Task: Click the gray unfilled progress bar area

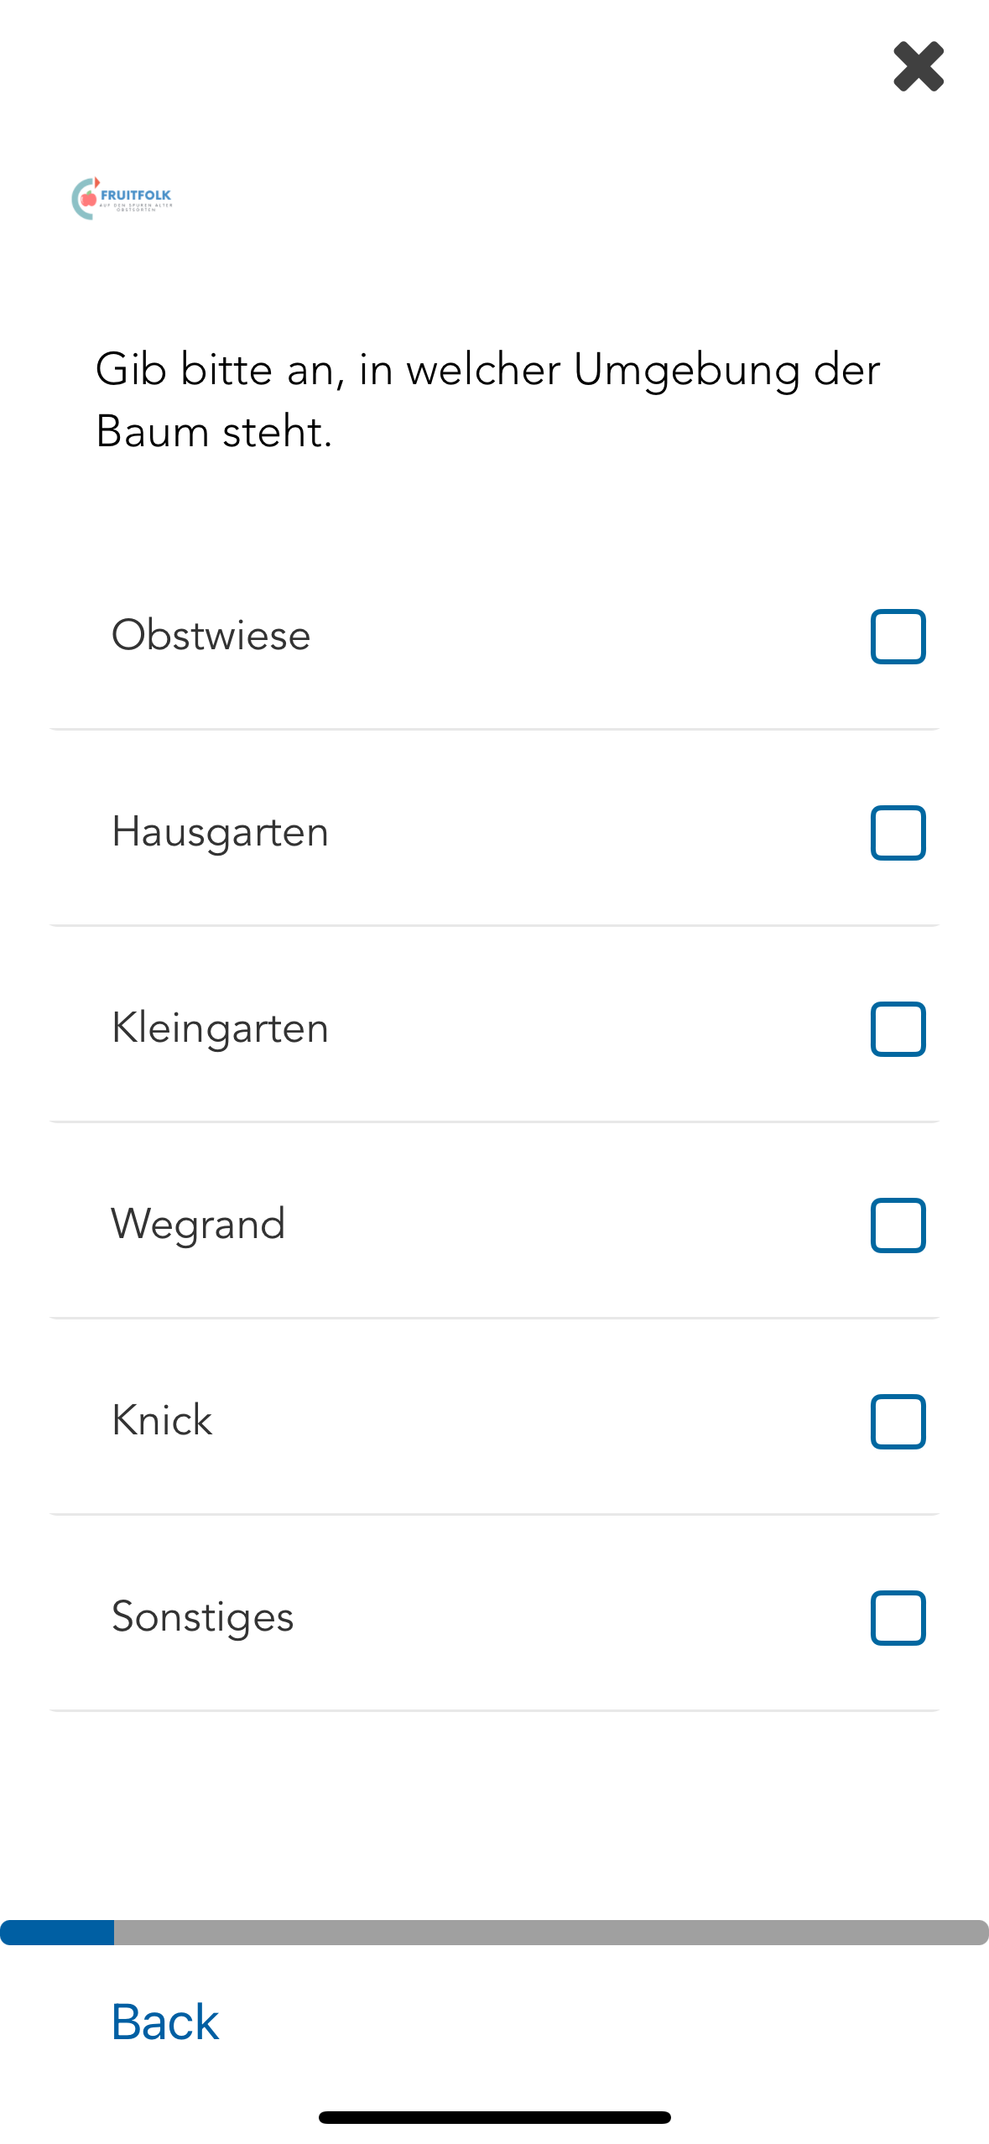Action: (550, 1932)
